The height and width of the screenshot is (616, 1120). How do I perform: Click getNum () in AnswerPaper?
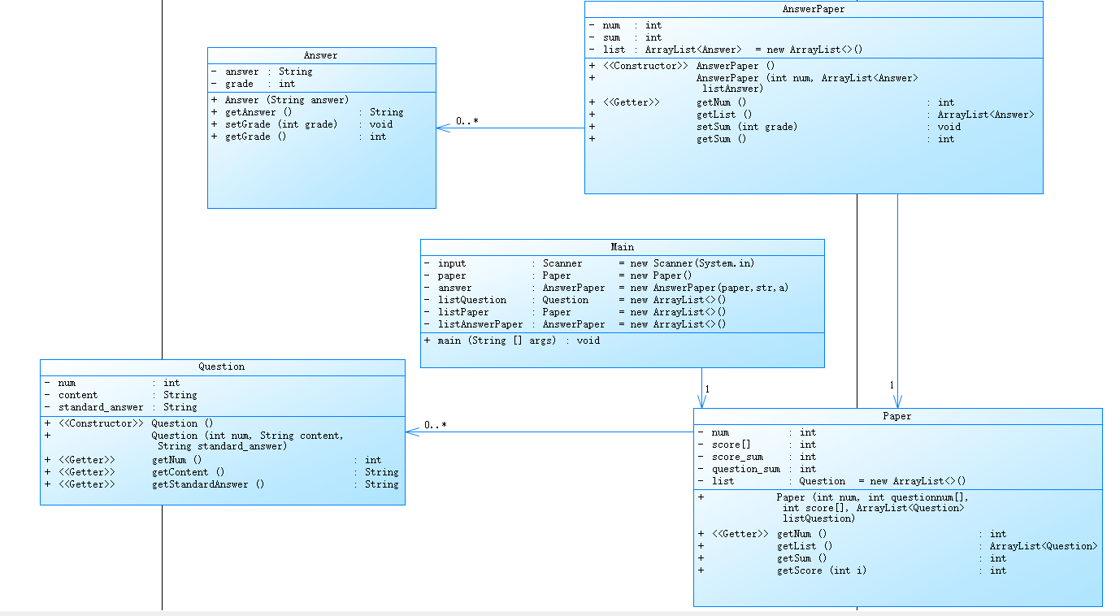771,102
